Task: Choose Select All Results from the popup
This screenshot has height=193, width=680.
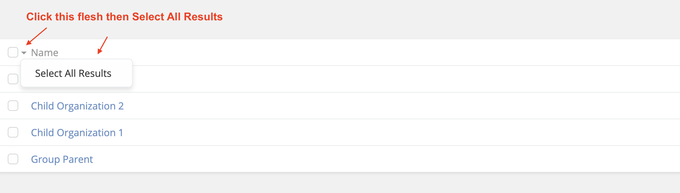Action: pos(73,73)
